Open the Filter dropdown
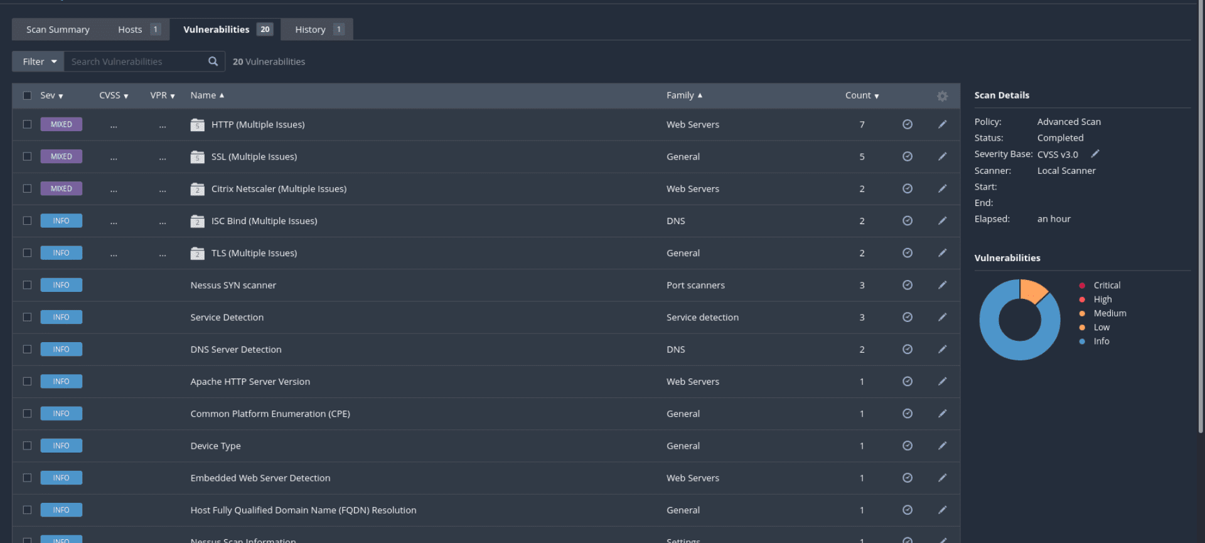 38,62
